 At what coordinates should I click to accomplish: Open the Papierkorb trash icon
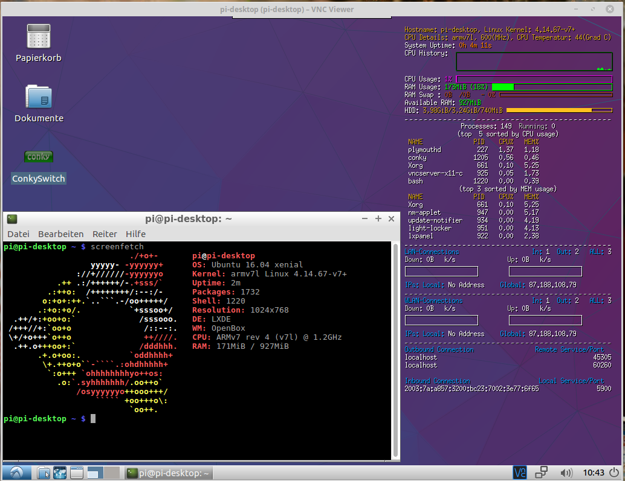[x=38, y=37]
